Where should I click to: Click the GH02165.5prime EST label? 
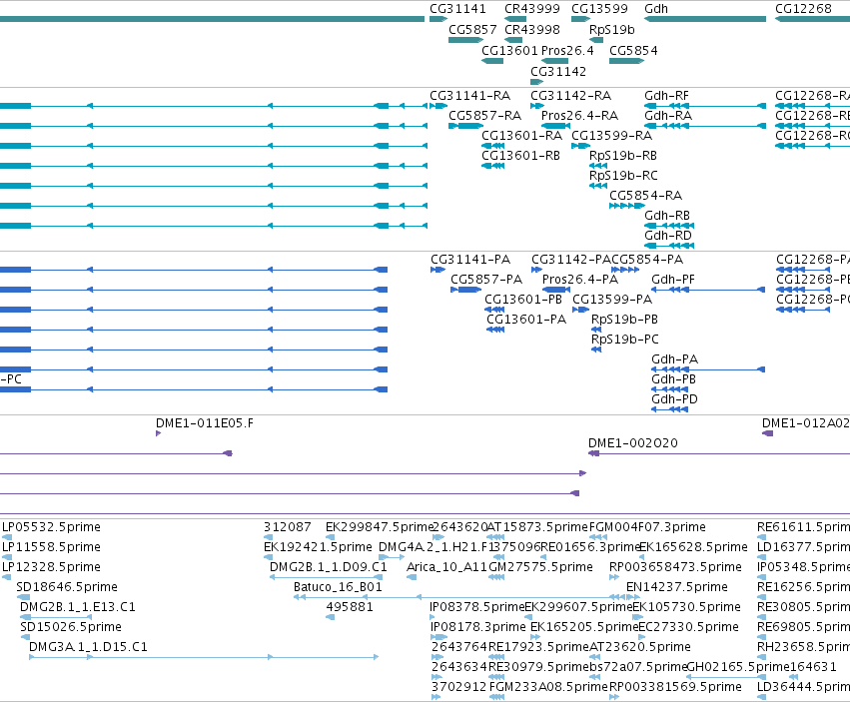point(738,667)
